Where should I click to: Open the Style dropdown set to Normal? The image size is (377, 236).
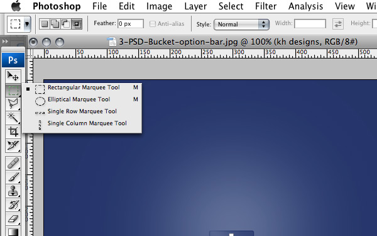pos(241,25)
